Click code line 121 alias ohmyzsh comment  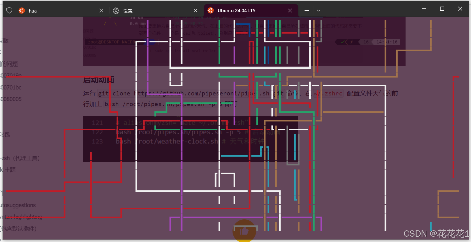170,123
